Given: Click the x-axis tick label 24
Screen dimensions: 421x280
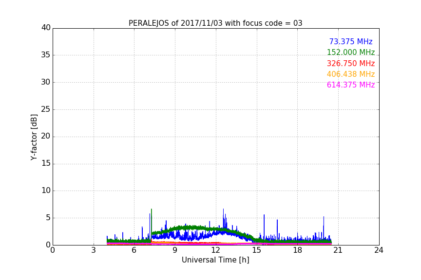Looking at the screenshot, I should point(379,250).
